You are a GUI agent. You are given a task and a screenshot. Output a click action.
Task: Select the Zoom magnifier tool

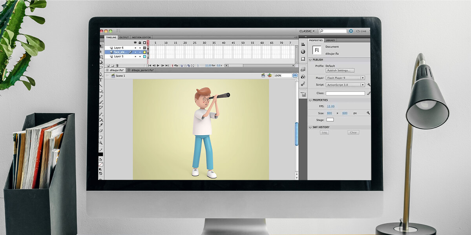click(x=101, y=143)
